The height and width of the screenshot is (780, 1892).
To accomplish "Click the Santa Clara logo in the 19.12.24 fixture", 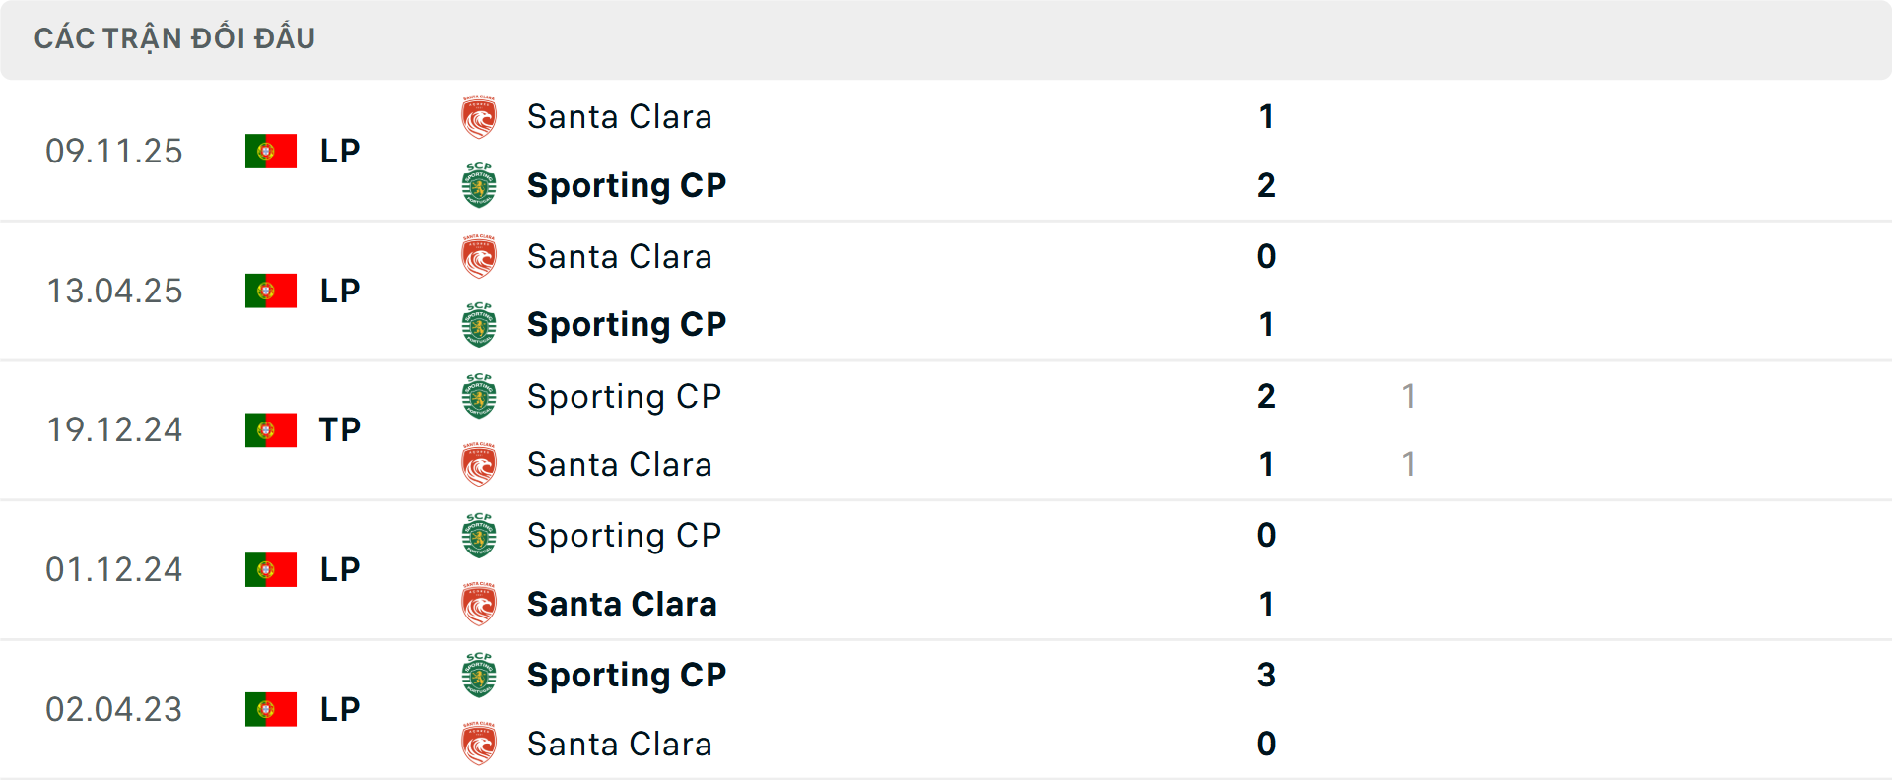I will (477, 465).
